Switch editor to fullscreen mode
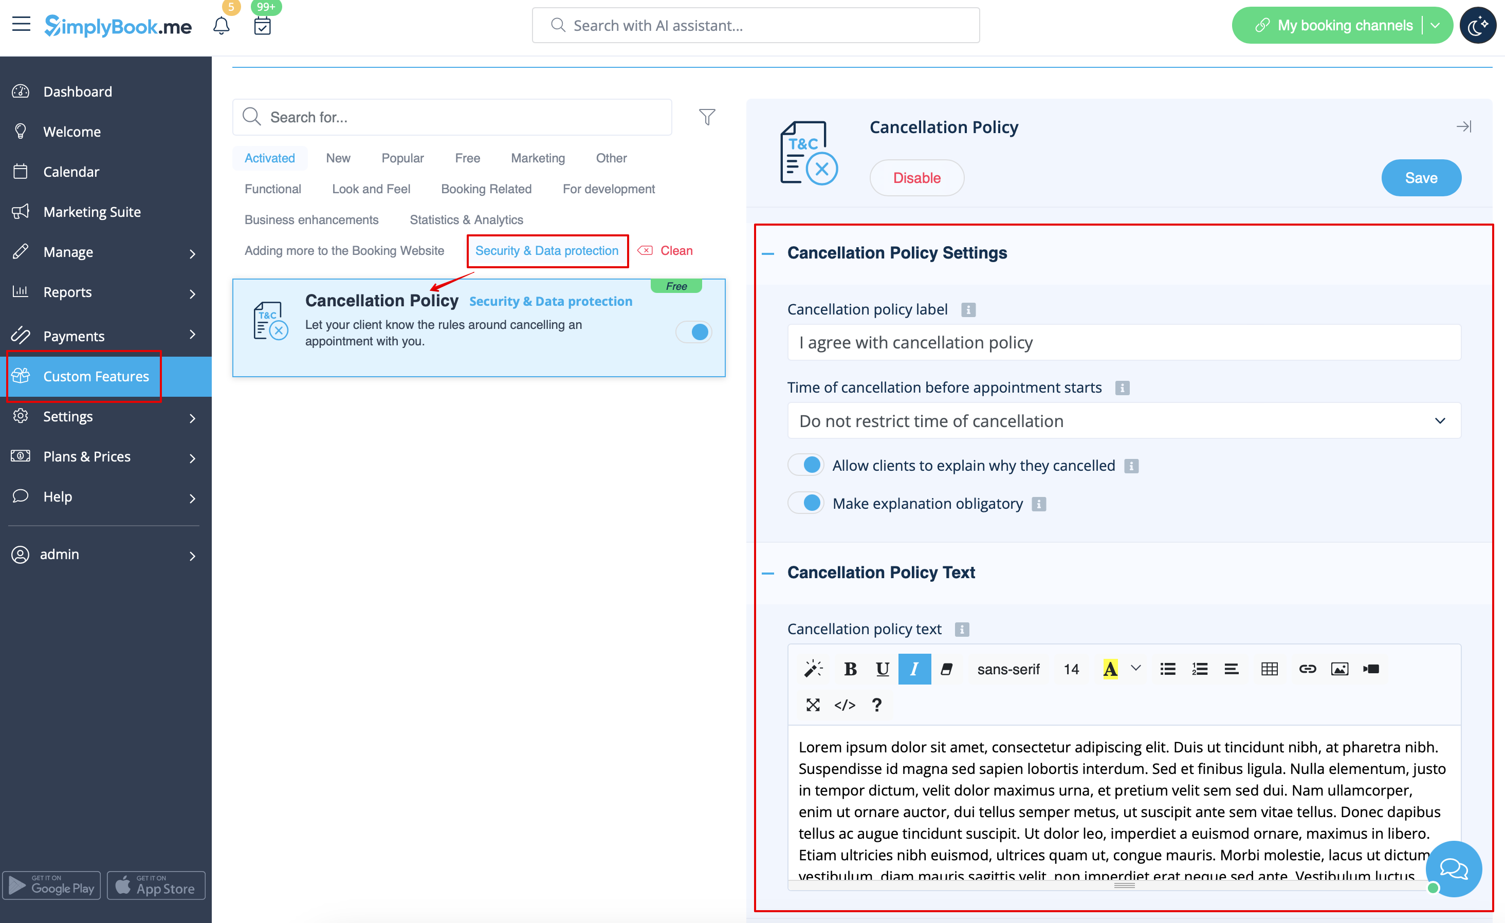Viewport: 1505px width, 923px height. [813, 705]
